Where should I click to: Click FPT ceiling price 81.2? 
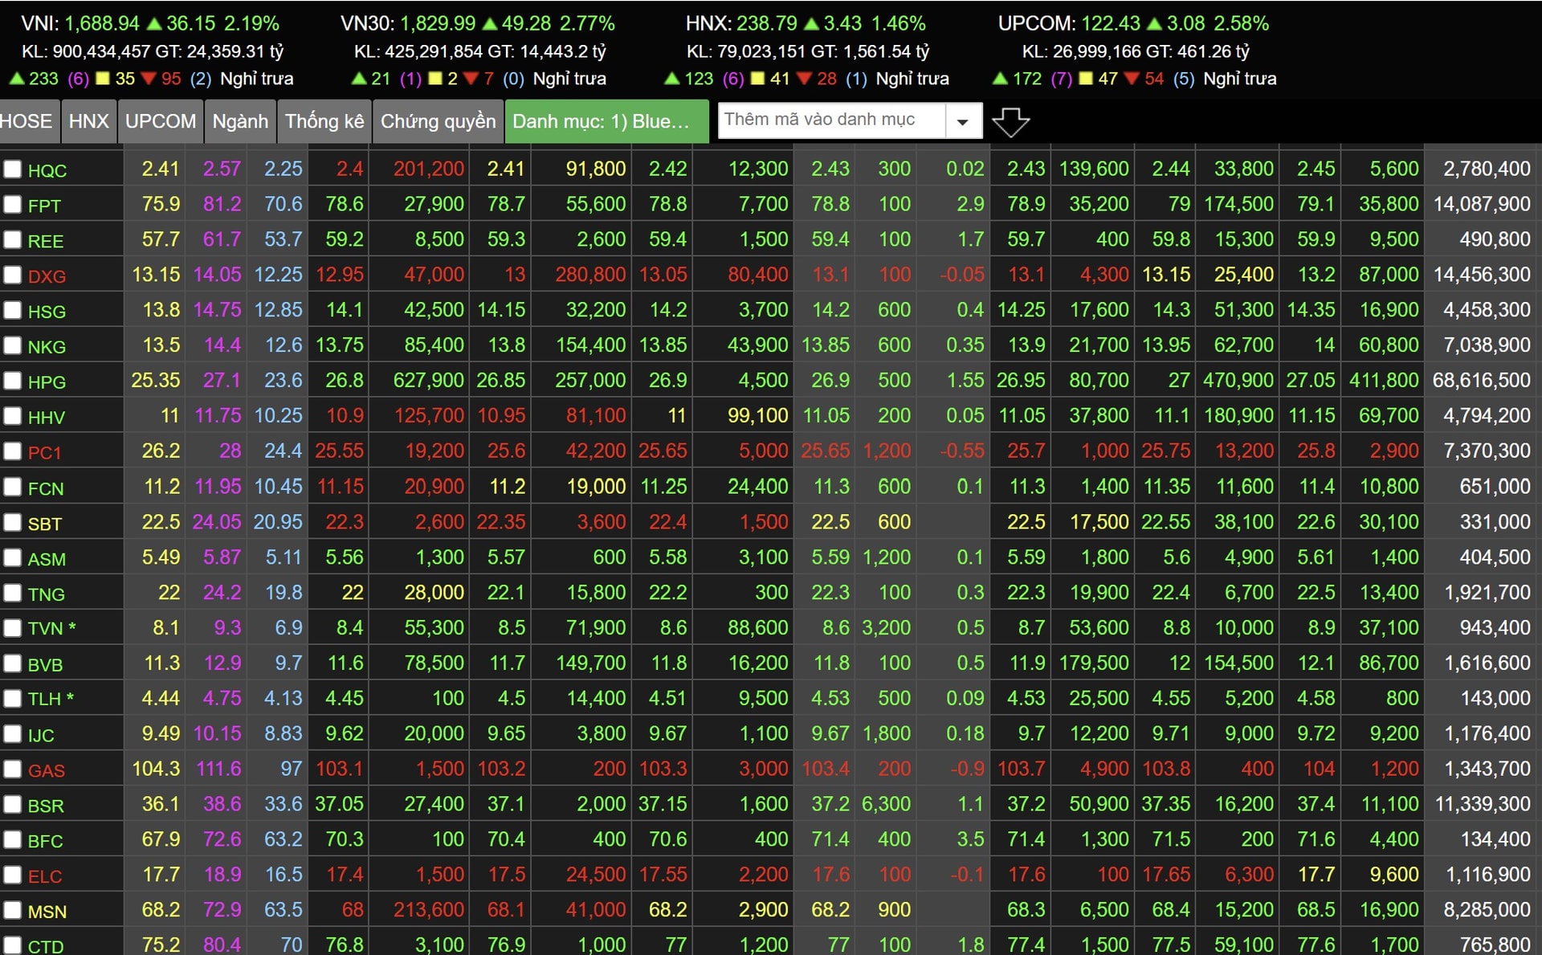(222, 204)
